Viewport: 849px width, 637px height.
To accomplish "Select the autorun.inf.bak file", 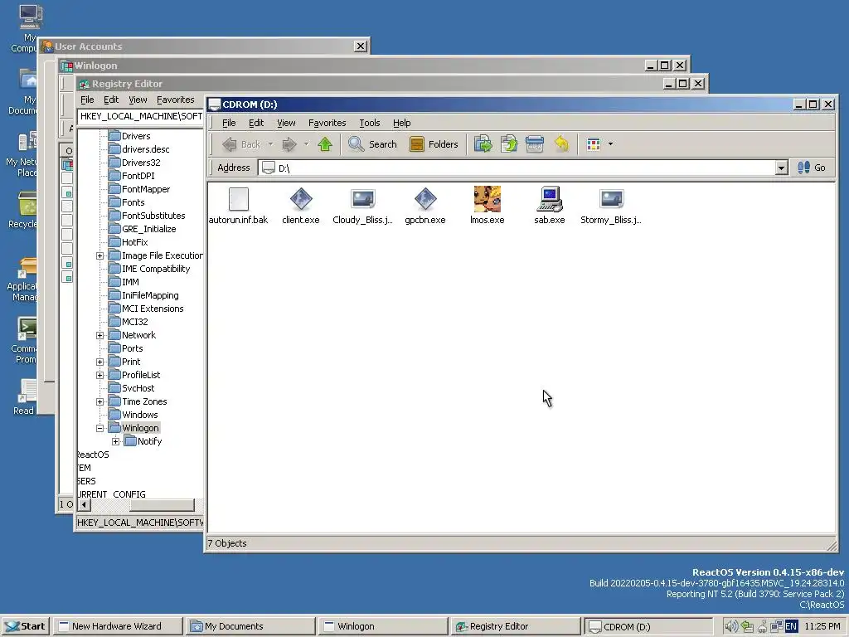I will [238, 206].
